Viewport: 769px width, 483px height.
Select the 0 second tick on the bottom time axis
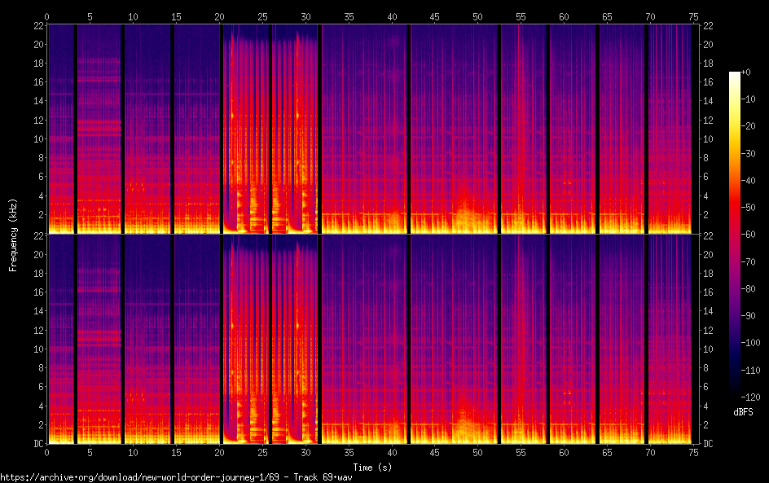[47, 452]
